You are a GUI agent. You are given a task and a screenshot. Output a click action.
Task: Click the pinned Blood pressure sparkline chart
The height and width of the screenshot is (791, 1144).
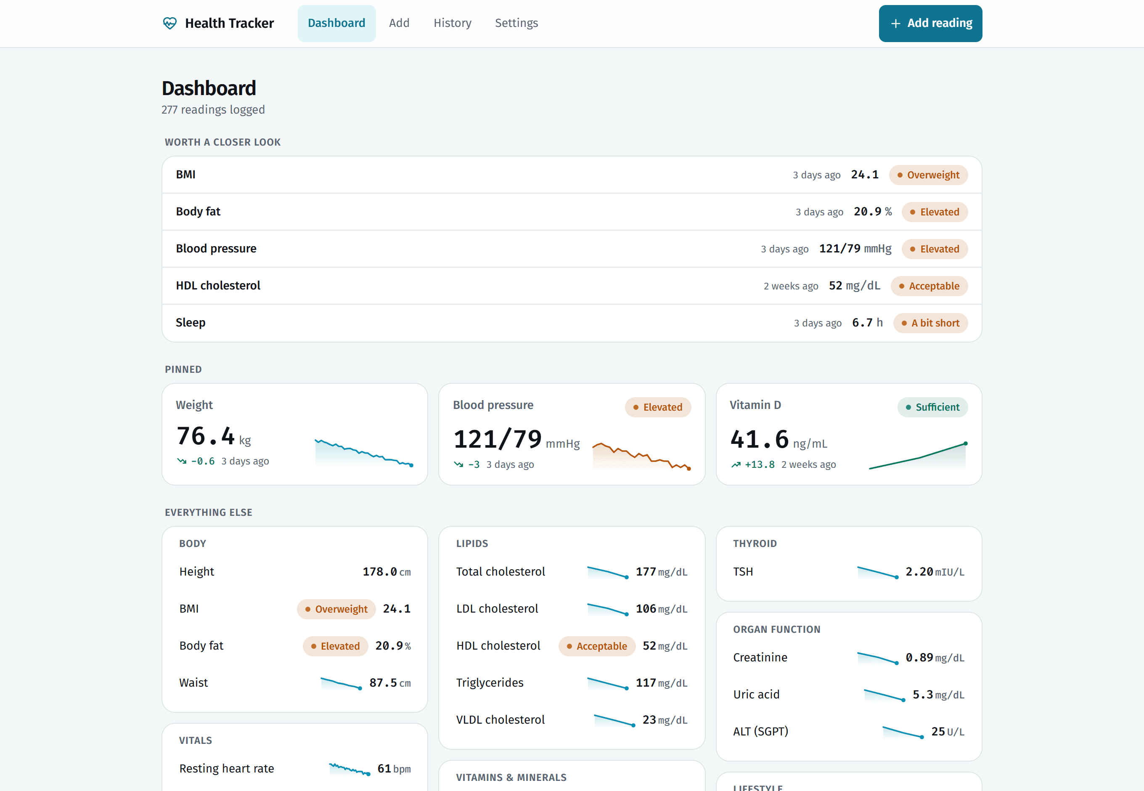(642, 457)
